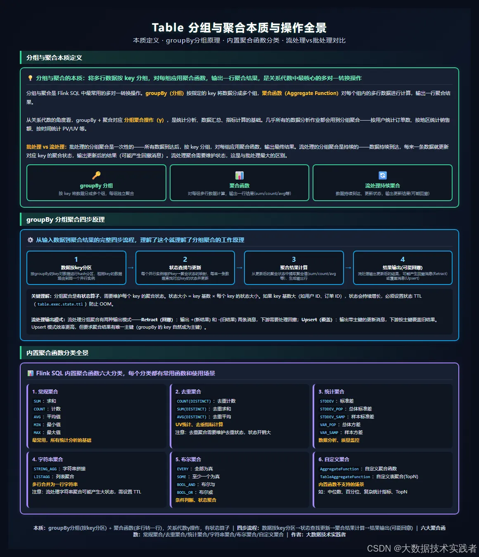Click the STDDEV_POP：总体标准差 row
This screenshot has height=557, width=479.
point(345,409)
